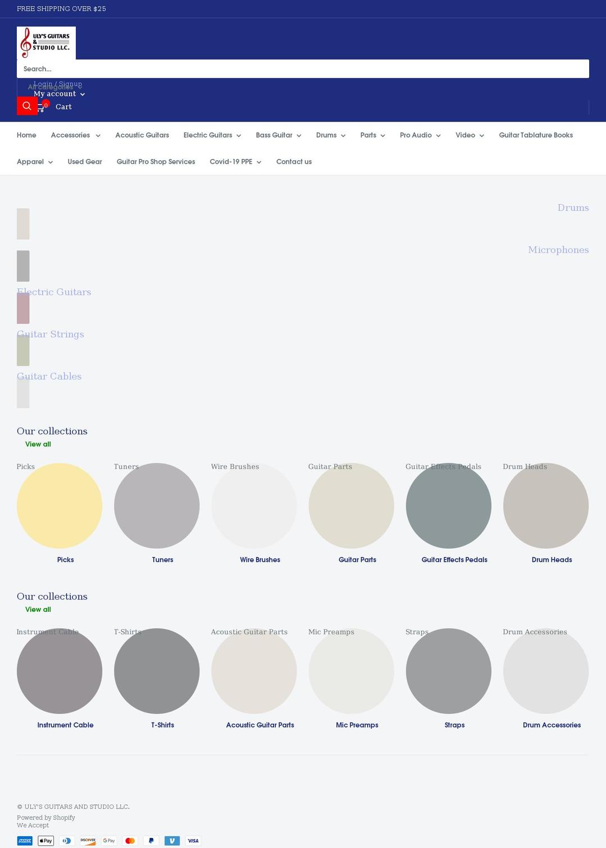The image size is (606, 848).
Task: Open the Guitar Effects Pedals collection circle
Action: (448, 506)
